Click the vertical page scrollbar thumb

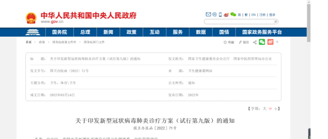point(309,23)
